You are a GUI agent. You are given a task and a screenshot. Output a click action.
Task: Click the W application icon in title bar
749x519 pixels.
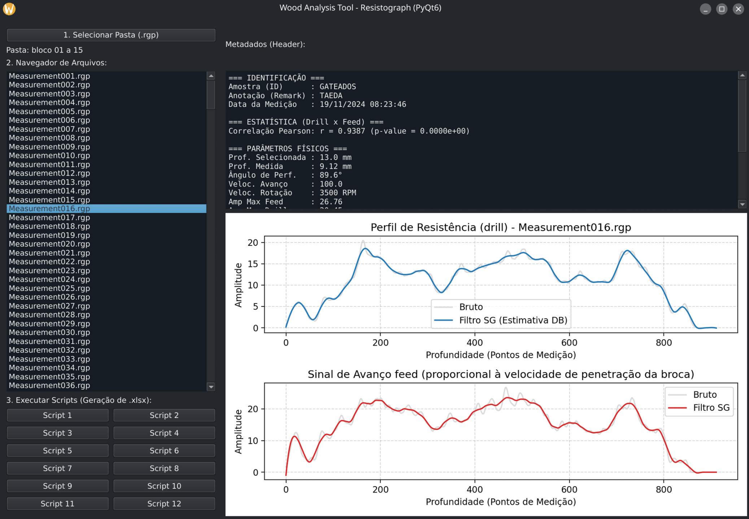click(x=9, y=9)
